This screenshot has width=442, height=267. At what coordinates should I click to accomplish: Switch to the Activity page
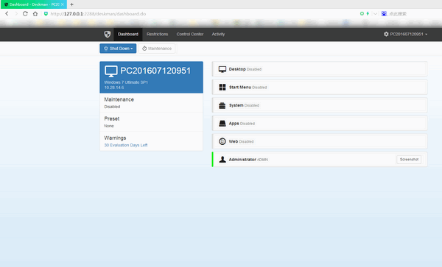click(x=218, y=34)
